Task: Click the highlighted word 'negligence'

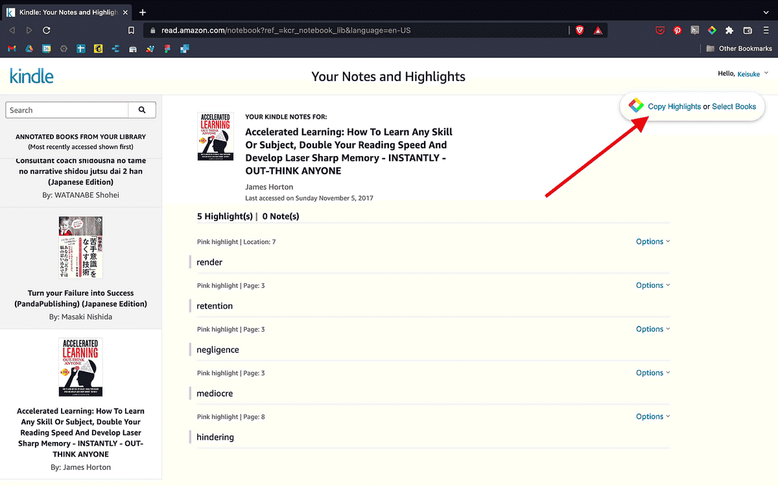Action: click(x=218, y=350)
